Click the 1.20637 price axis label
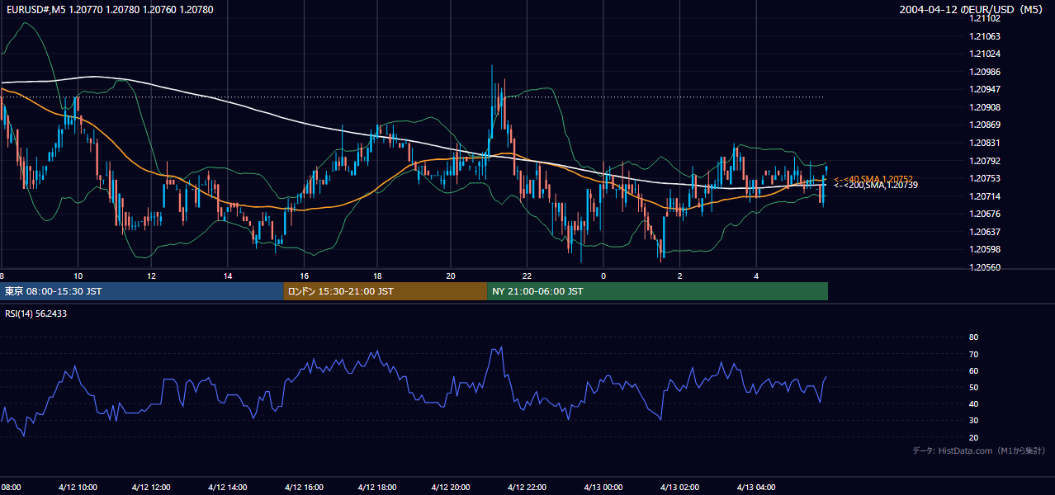The image size is (1055, 495). (x=985, y=232)
